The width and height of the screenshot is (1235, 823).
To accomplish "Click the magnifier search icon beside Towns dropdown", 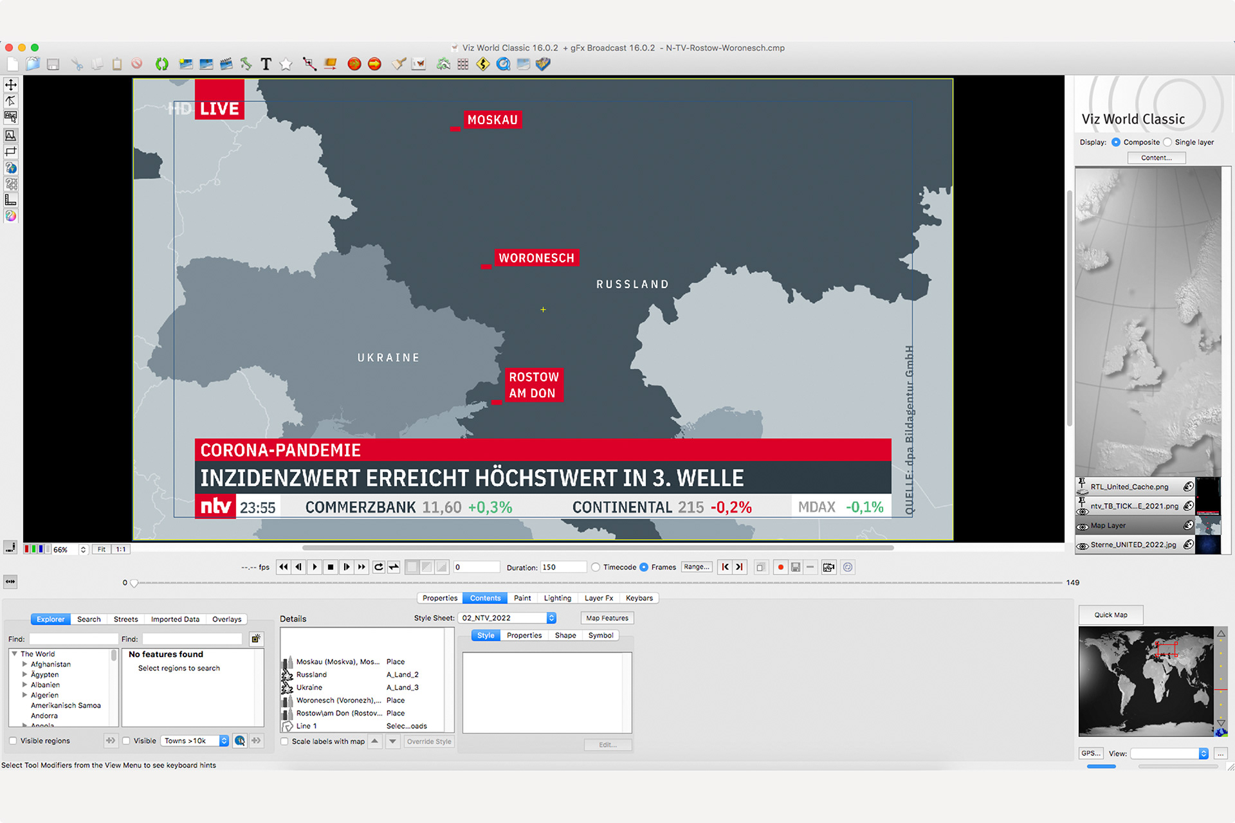I will click(240, 741).
